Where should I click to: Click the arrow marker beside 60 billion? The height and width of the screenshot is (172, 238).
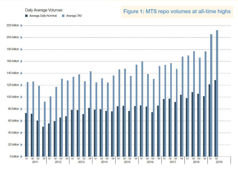coord(21,121)
